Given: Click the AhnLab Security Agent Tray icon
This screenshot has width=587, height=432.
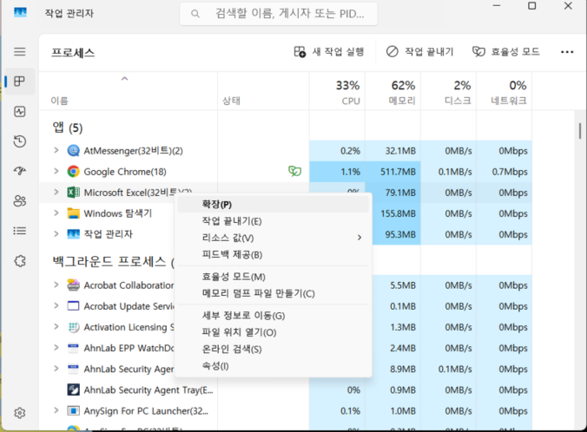Looking at the screenshot, I should click(73, 389).
